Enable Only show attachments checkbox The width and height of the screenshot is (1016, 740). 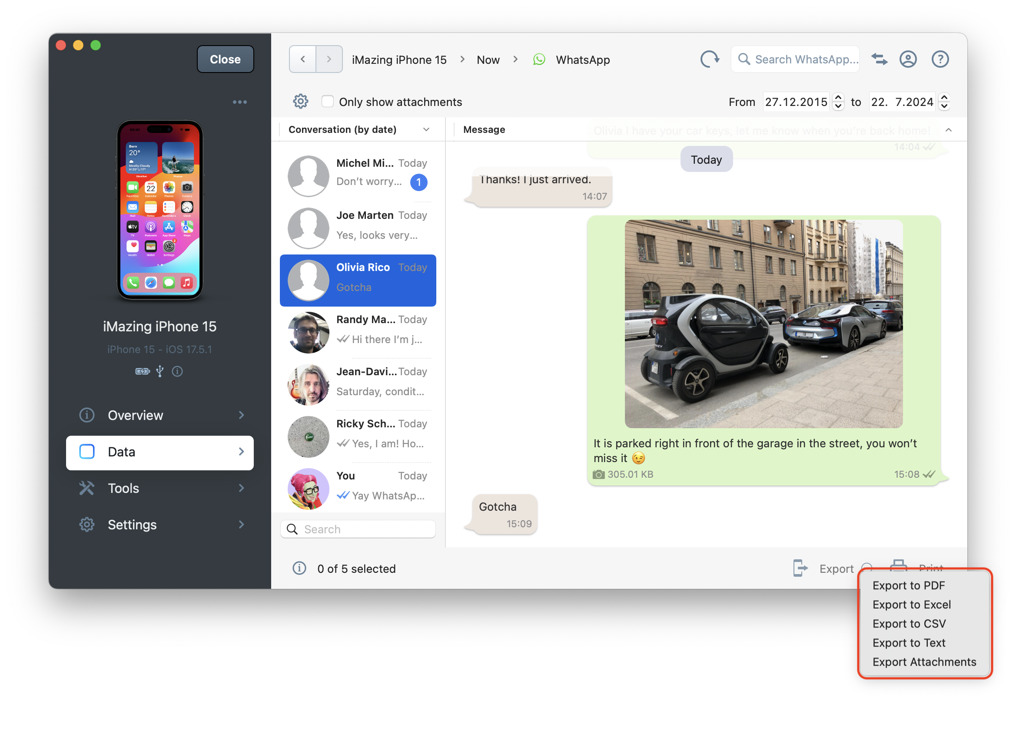coord(327,101)
